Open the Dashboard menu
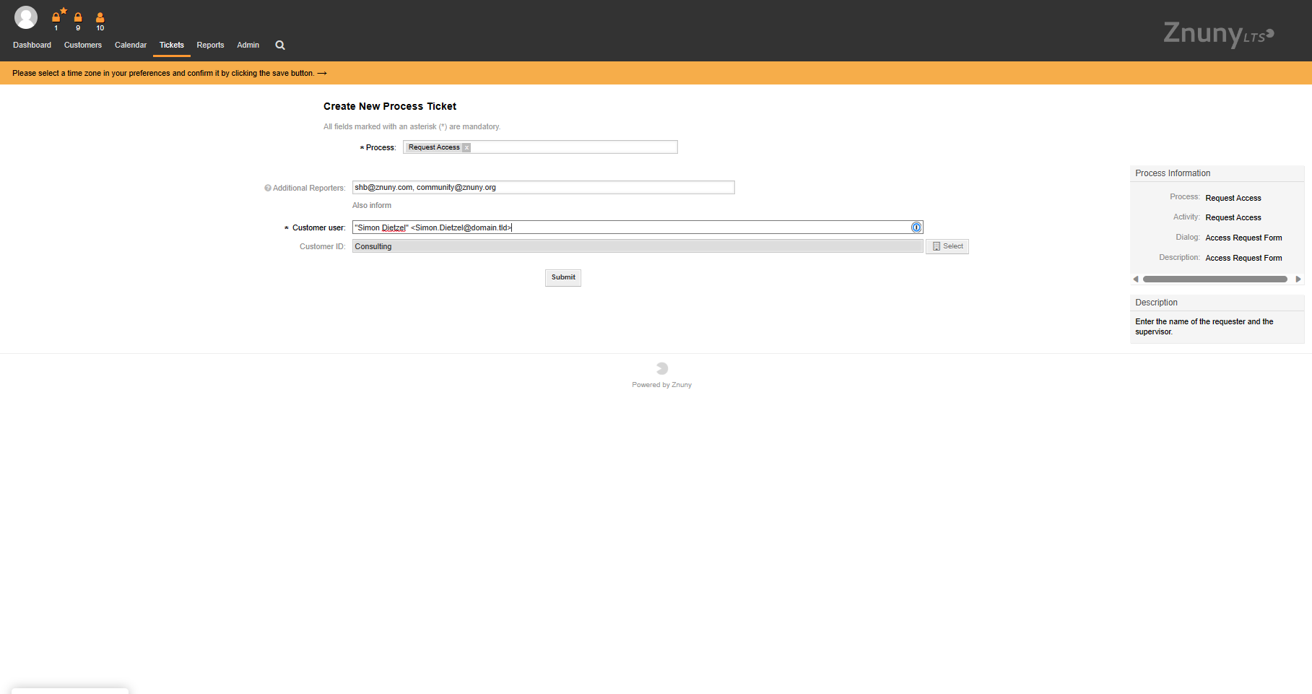The width and height of the screenshot is (1312, 694). coord(32,45)
